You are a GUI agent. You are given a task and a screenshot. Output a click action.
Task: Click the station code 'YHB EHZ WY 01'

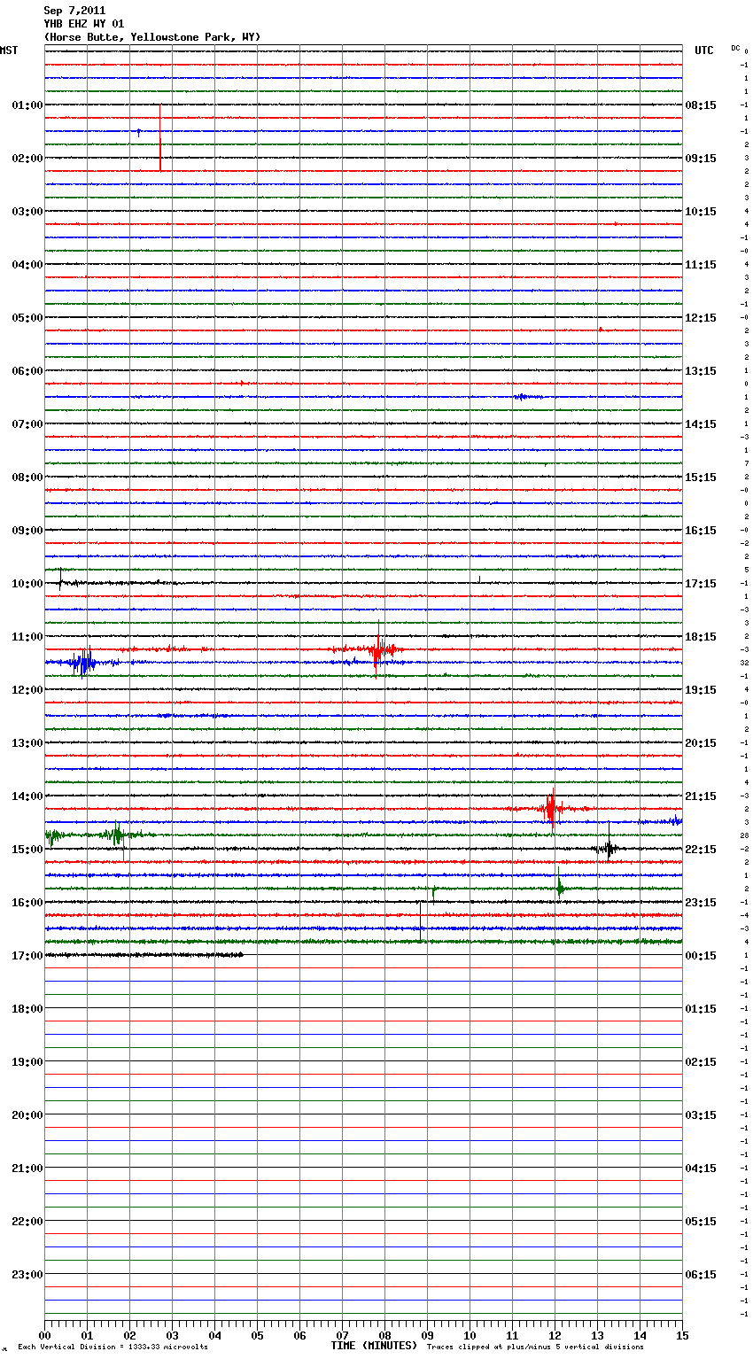pos(84,24)
